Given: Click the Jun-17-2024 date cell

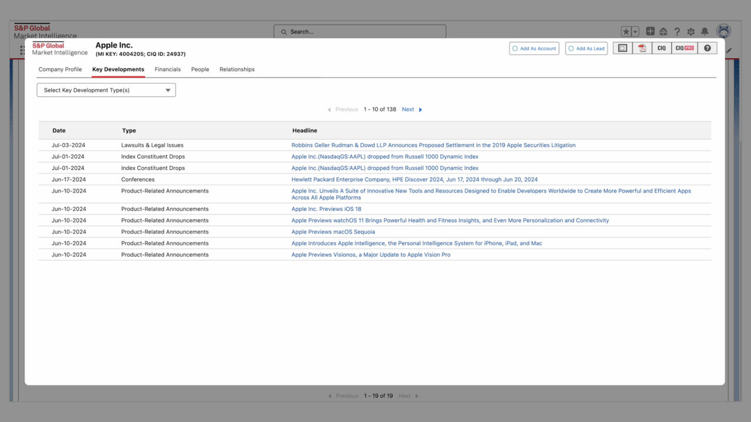Looking at the screenshot, I should click(x=68, y=179).
